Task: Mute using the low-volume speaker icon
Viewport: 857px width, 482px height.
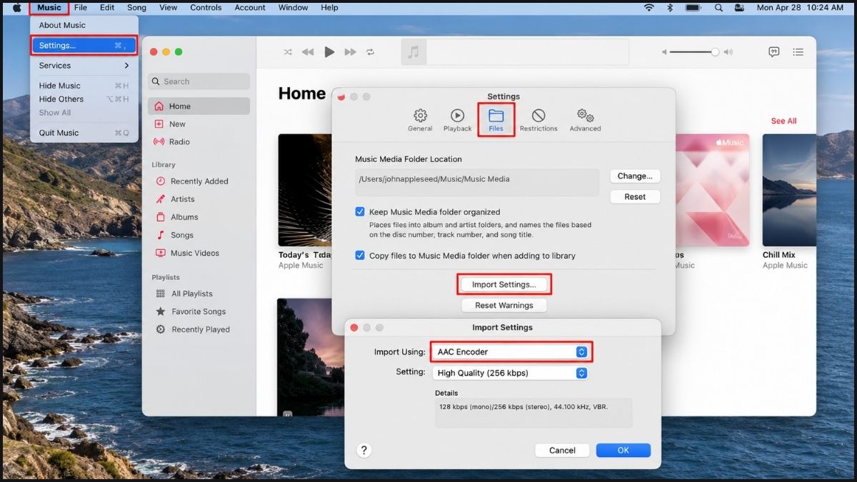Action: [x=664, y=52]
